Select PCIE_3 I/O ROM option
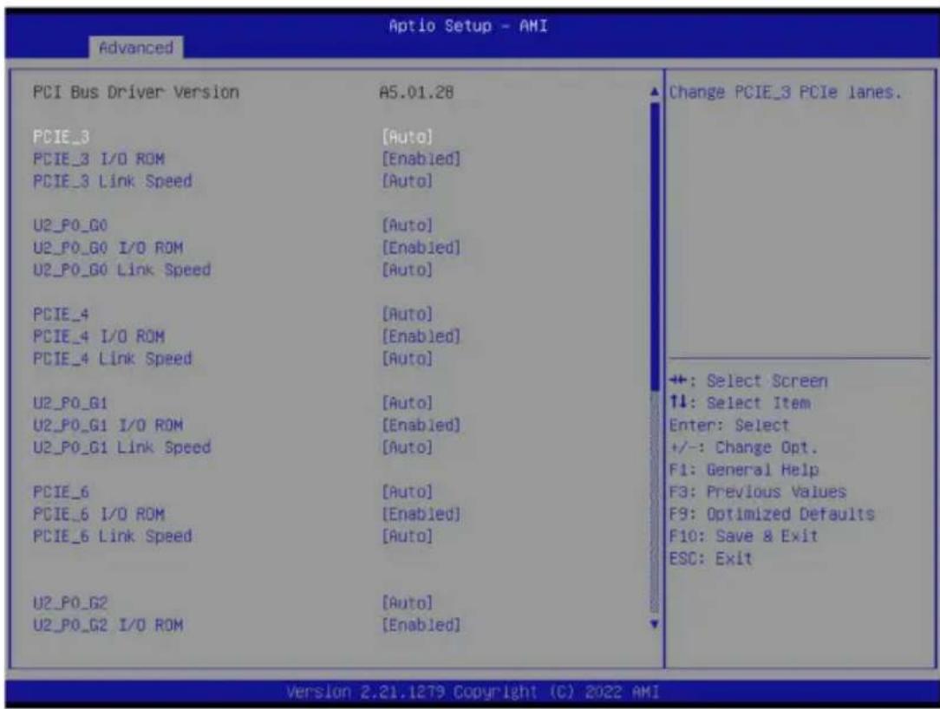The image size is (940, 709). click(99, 159)
